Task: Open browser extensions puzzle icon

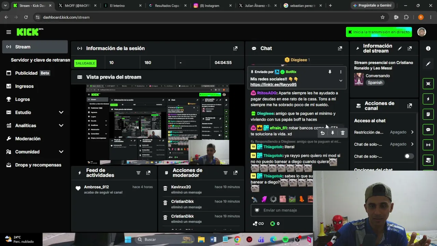Action: pos(406,17)
